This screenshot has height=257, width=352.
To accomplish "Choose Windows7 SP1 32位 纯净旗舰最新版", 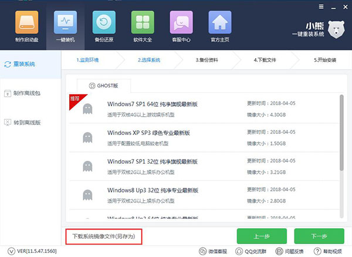I will pos(204,166).
